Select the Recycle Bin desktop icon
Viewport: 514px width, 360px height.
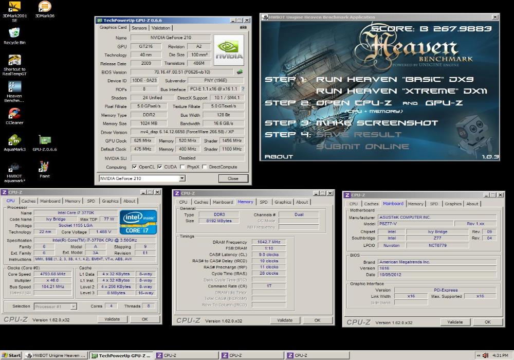[14, 36]
